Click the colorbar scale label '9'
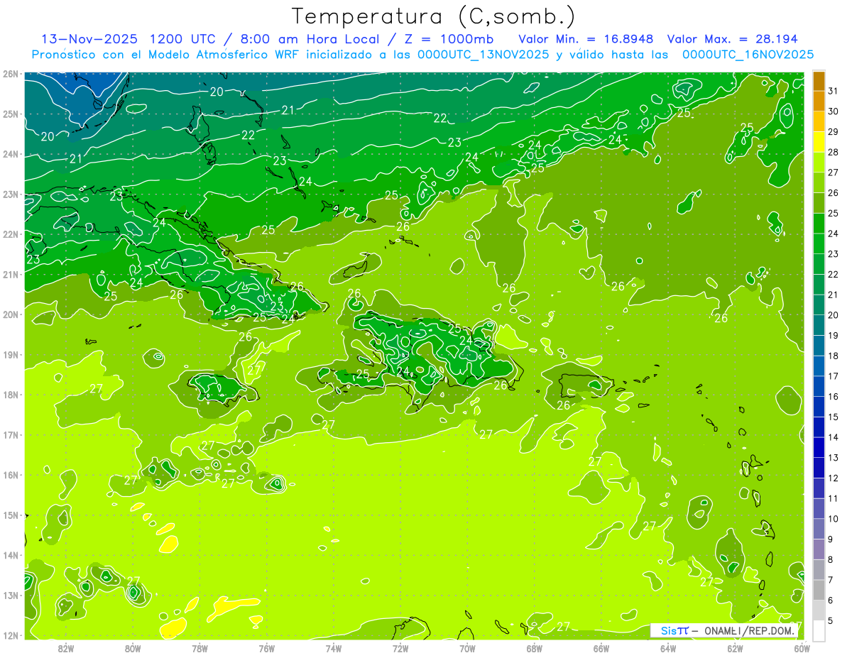 pos(831,539)
